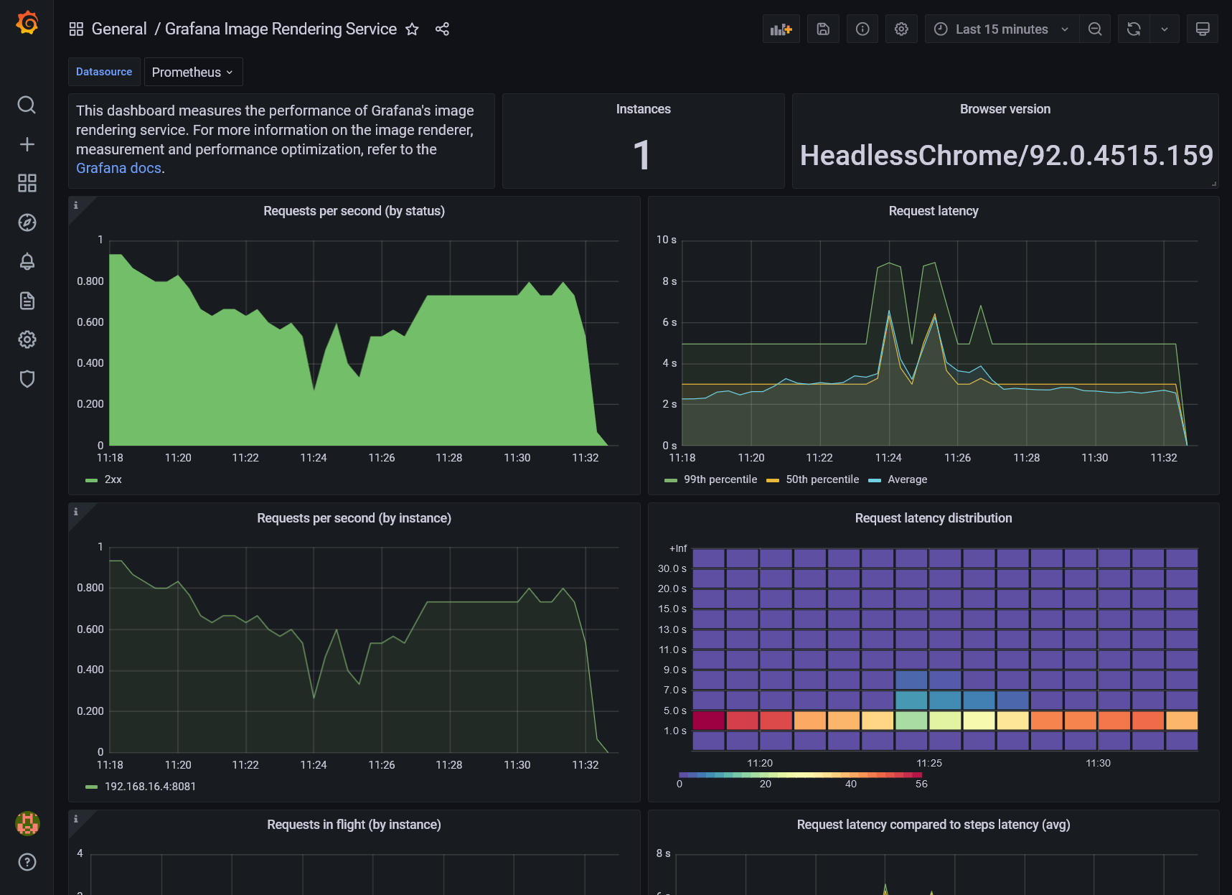
Task: Follow the Grafana docs link
Action: 118,168
